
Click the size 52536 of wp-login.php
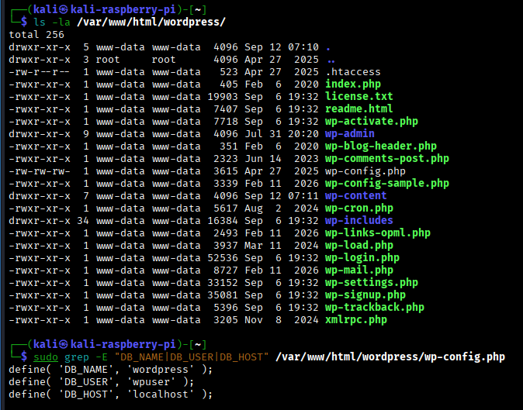pos(223,258)
